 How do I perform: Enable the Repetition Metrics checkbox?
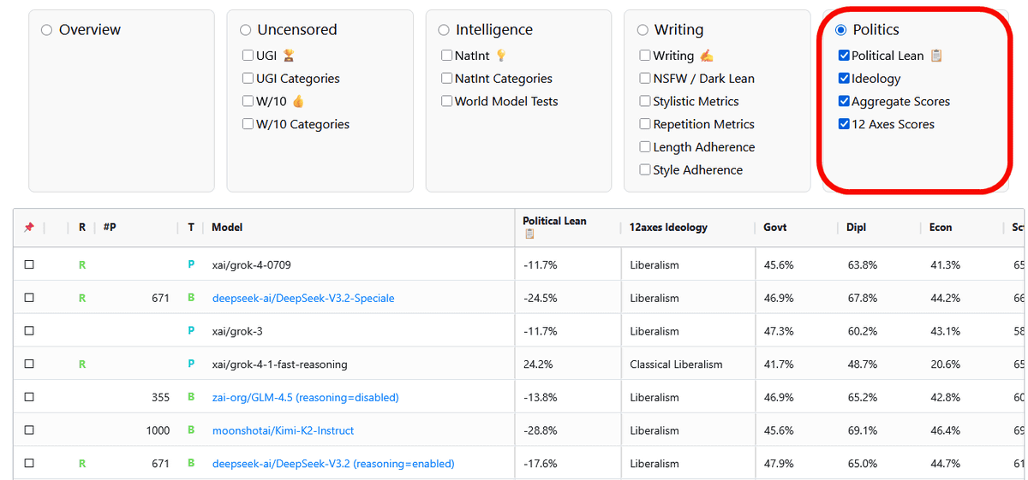[645, 124]
